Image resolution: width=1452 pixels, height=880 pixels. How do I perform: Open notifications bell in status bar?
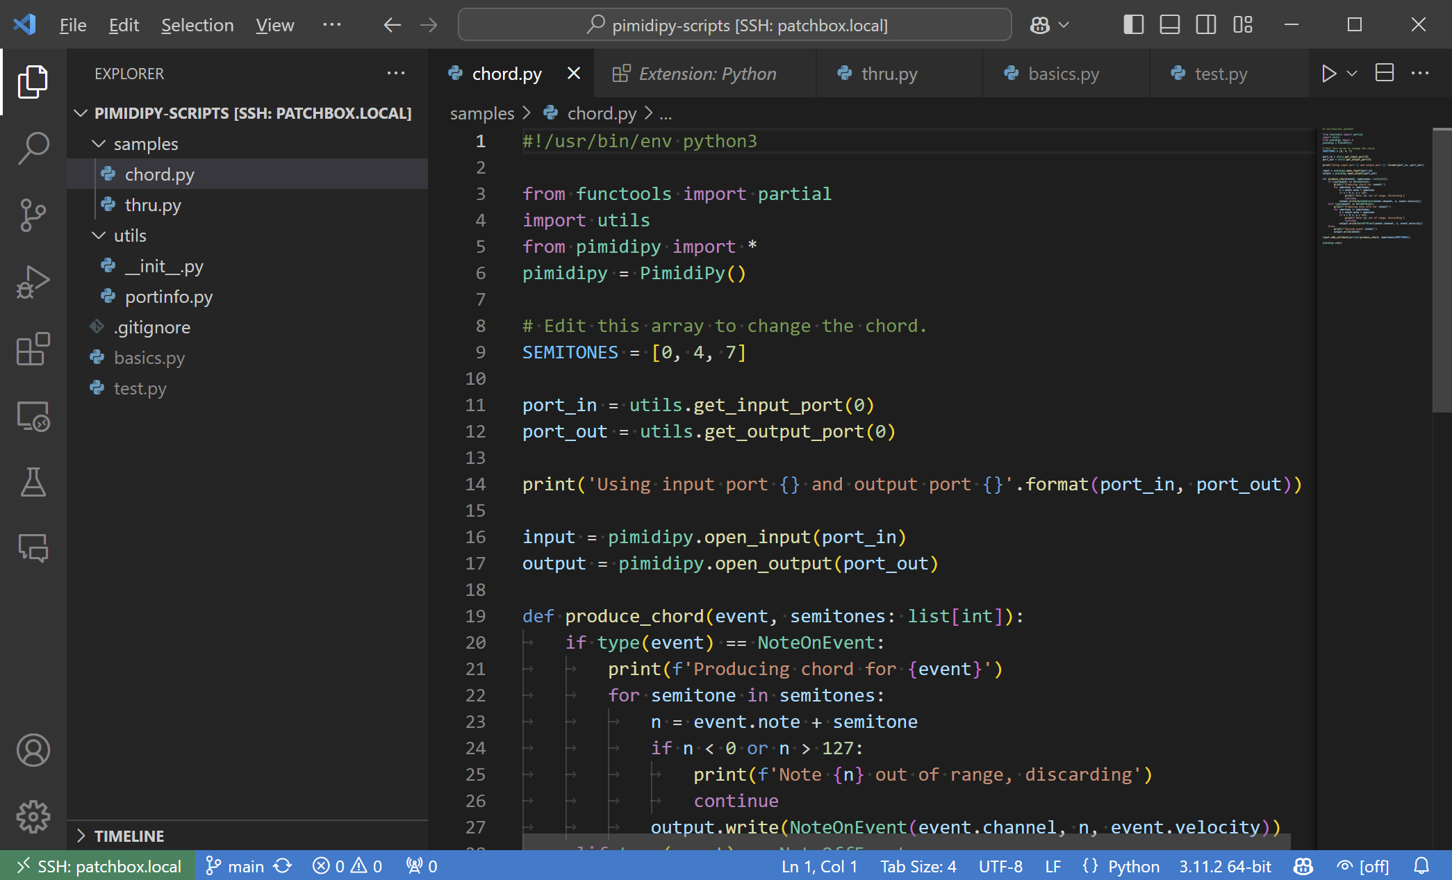pyautogui.click(x=1422, y=866)
